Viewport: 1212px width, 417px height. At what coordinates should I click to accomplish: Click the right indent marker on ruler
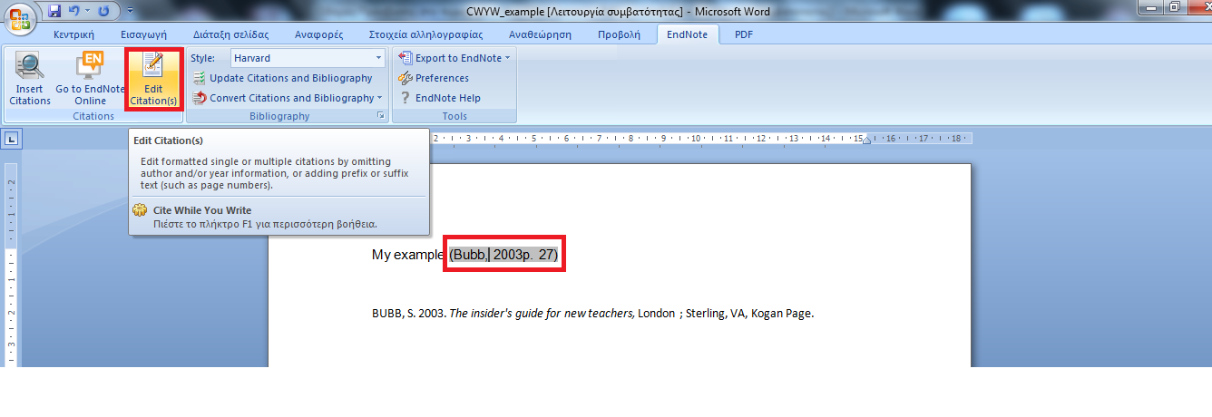866,141
